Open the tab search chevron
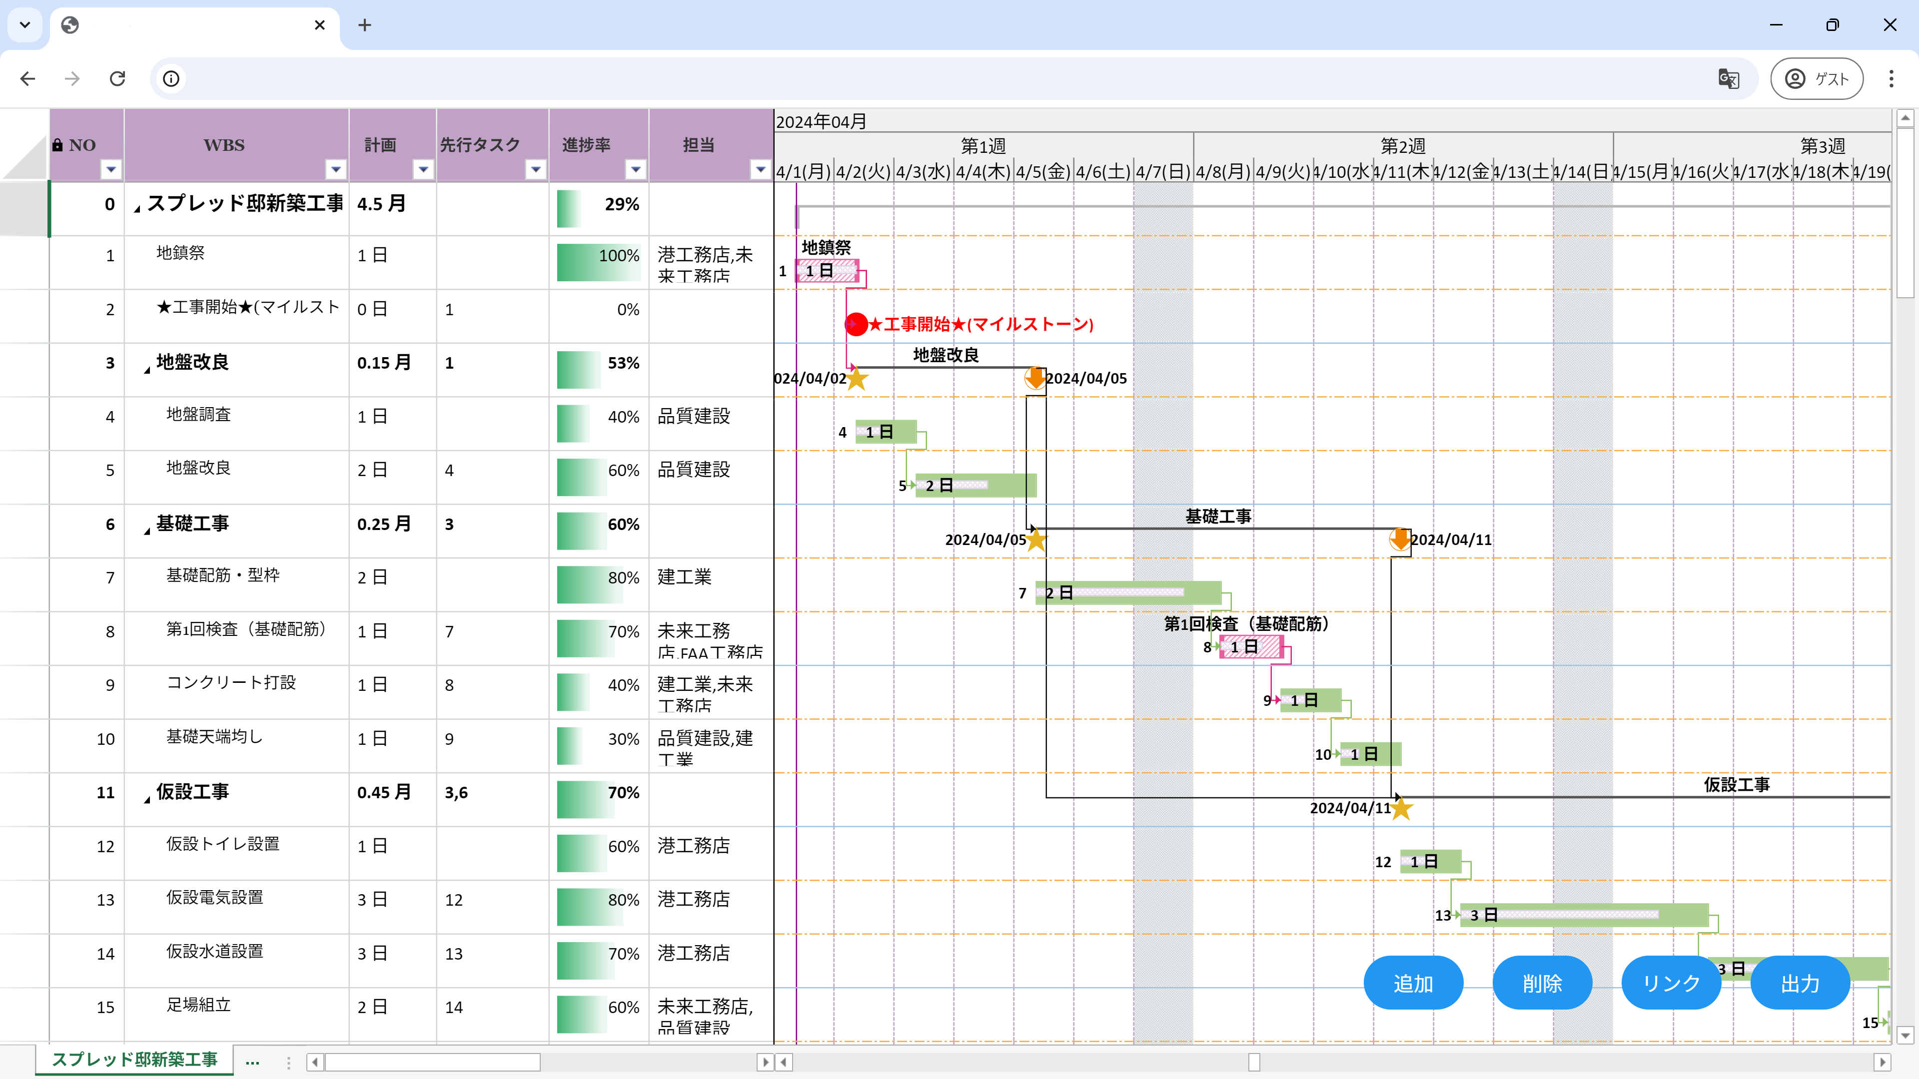 [24, 25]
